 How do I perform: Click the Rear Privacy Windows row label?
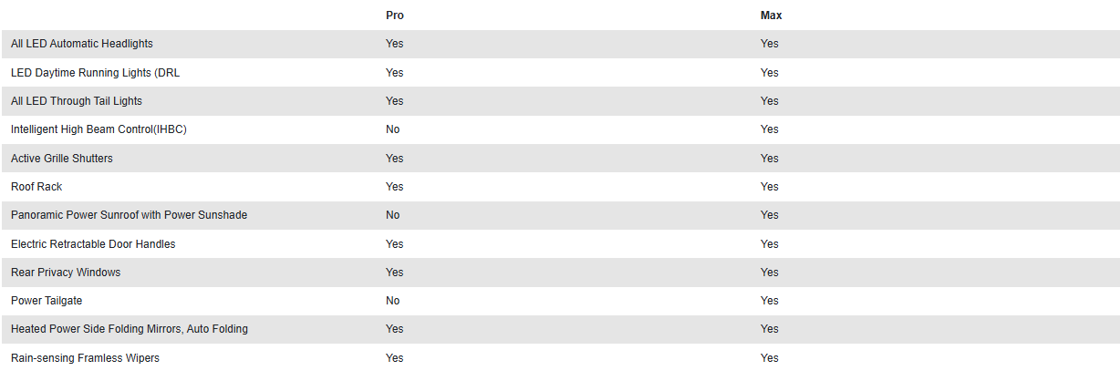[66, 273]
